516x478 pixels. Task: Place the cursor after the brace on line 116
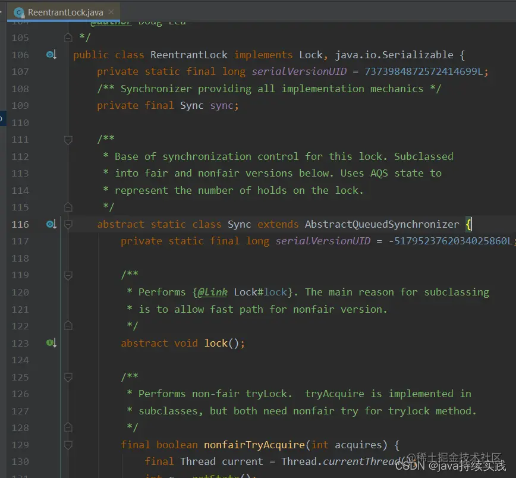tap(472, 224)
